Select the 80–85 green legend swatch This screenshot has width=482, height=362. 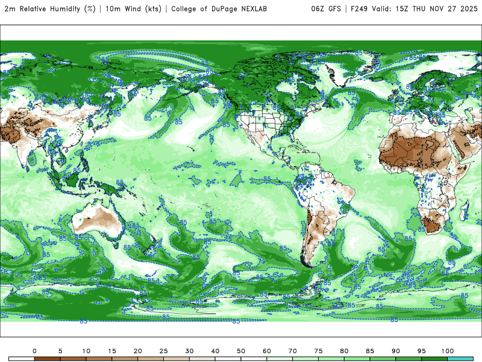357,359
